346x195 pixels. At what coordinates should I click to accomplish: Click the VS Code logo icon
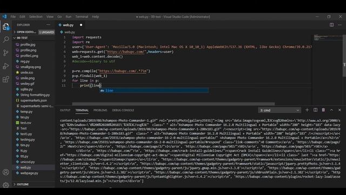4,17
